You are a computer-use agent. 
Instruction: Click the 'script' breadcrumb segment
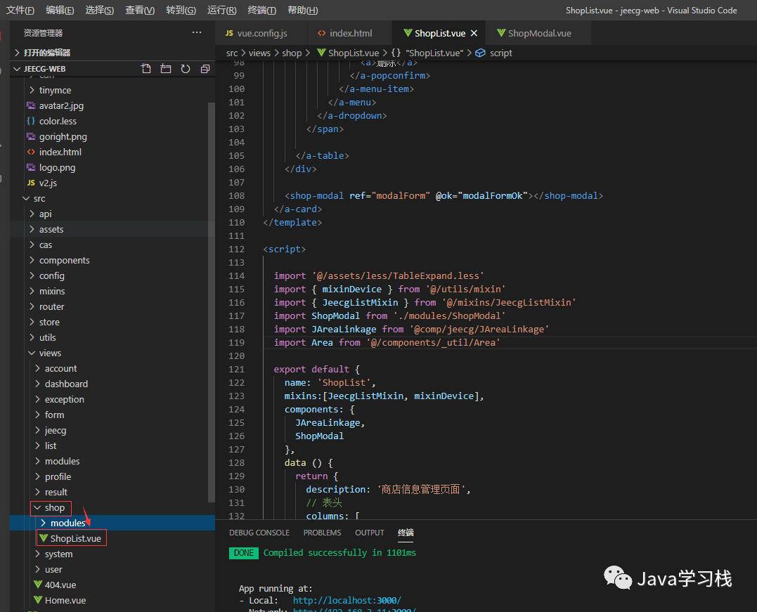(x=500, y=53)
